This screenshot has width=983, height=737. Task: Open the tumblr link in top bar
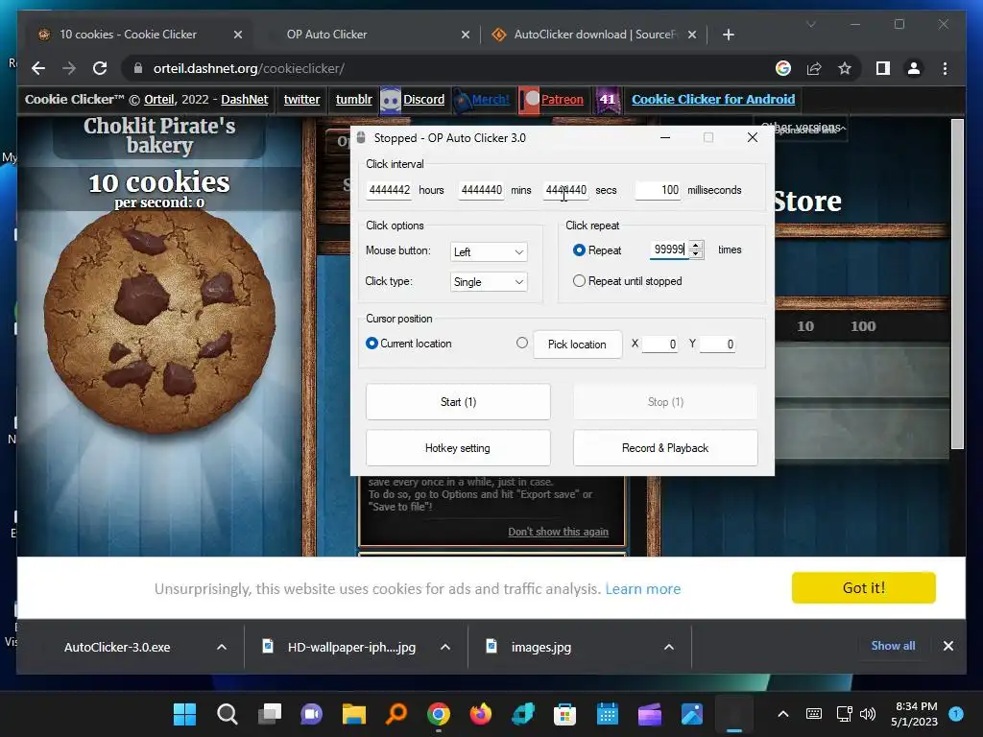[353, 99]
